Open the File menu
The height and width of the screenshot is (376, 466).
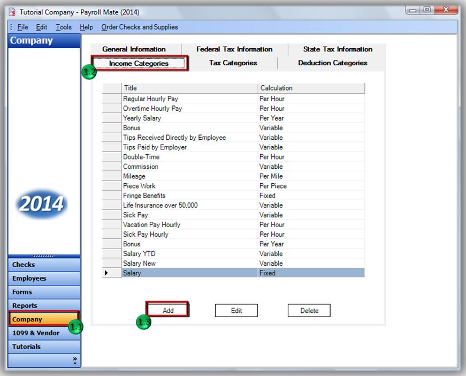pos(22,27)
